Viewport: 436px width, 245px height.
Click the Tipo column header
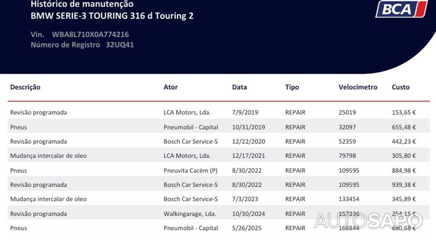[x=292, y=87]
